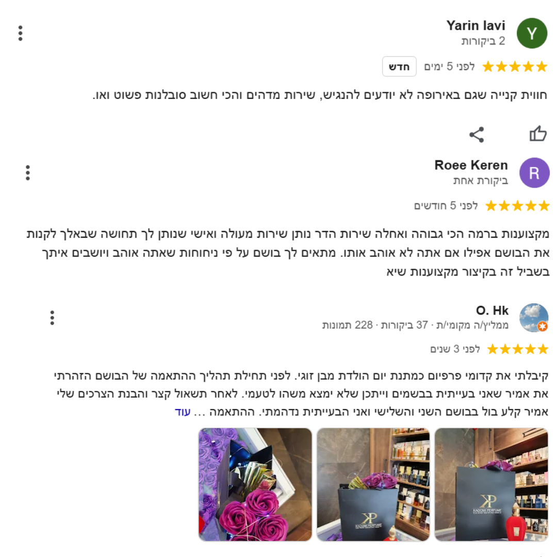557x557 pixels.
Task: Click five-star rating on Roee Keren's review
Action: [x=517, y=206]
